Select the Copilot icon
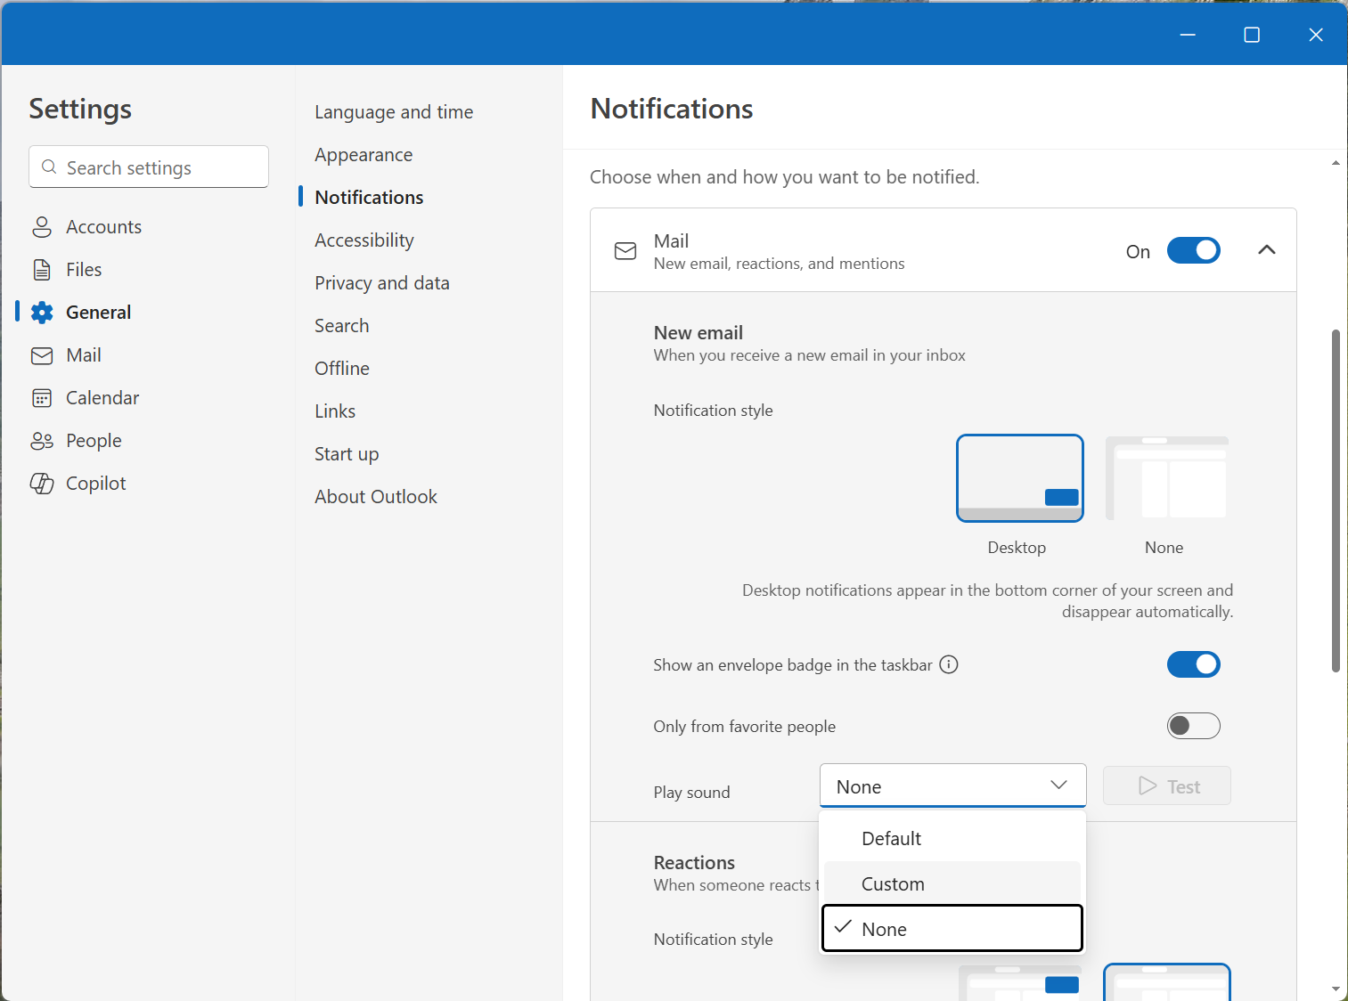The width and height of the screenshot is (1348, 1001). click(x=42, y=483)
